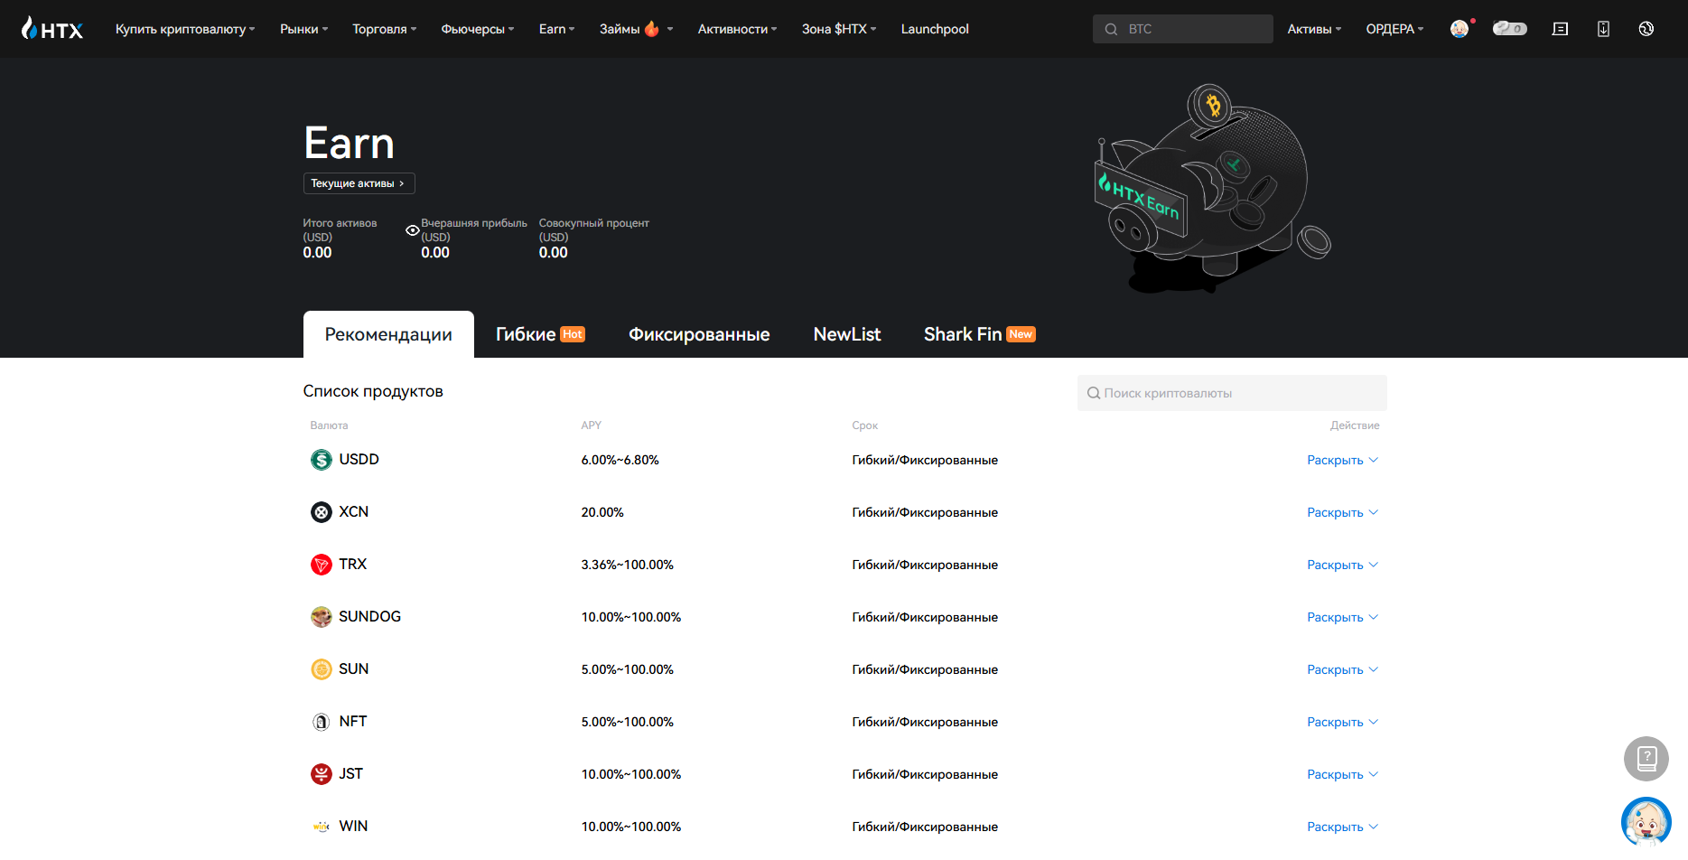Open the download app icon
The height and width of the screenshot is (860, 1688).
tap(1603, 29)
